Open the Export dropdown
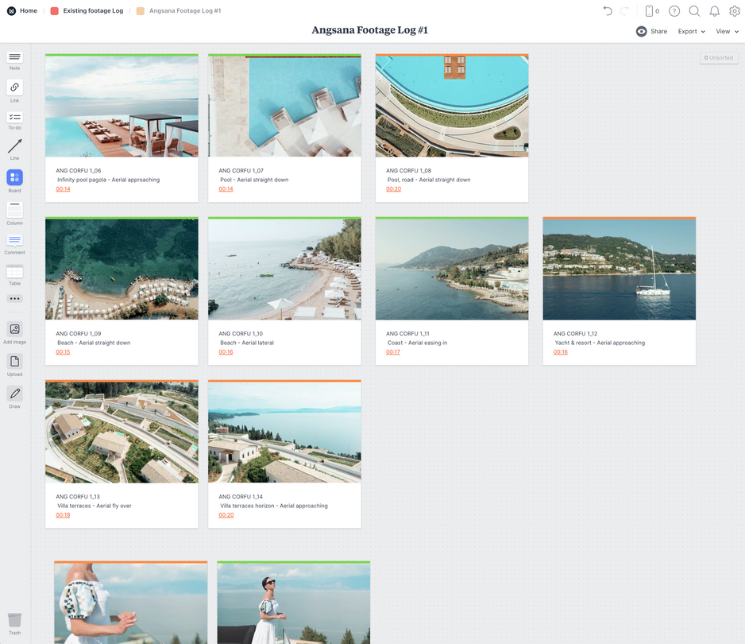This screenshot has height=644, width=745. point(689,31)
